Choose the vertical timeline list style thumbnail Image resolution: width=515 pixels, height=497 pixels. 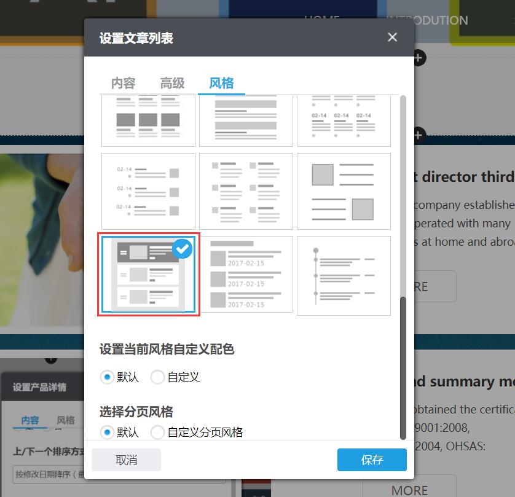tap(344, 275)
